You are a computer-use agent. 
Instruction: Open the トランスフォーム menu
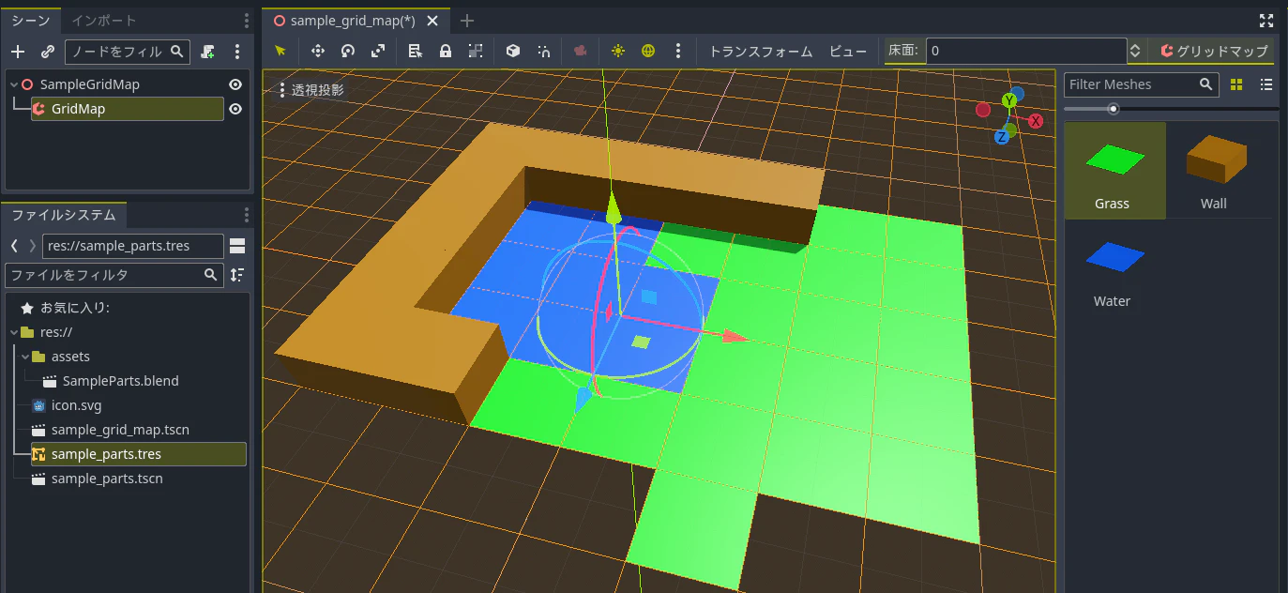click(760, 52)
